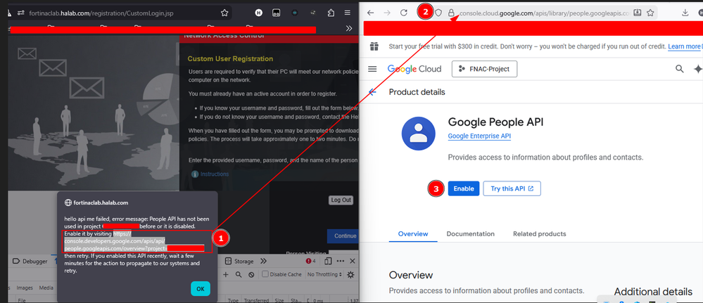Click the Size column header in network table
This screenshot has width=703, height=303.
[x=279, y=301]
